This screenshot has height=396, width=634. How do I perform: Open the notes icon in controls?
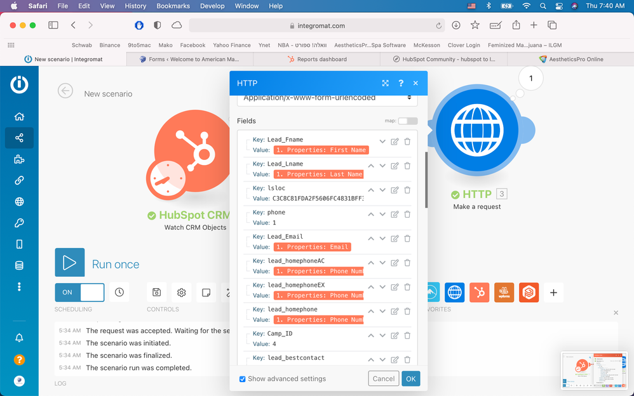(x=206, y=292)
